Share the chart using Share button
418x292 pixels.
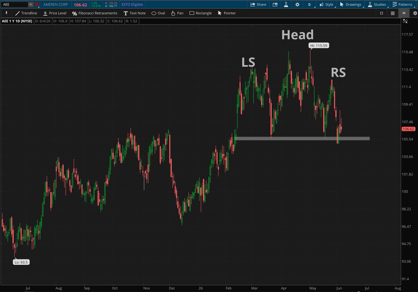[258, 5]
